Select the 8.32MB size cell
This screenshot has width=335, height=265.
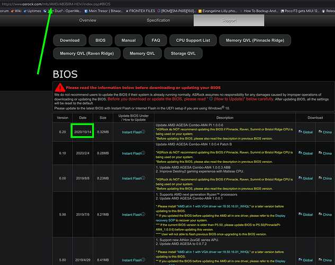(x=103, y=132)
